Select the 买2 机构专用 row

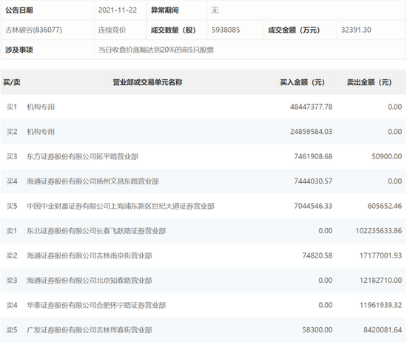(203, 132)
